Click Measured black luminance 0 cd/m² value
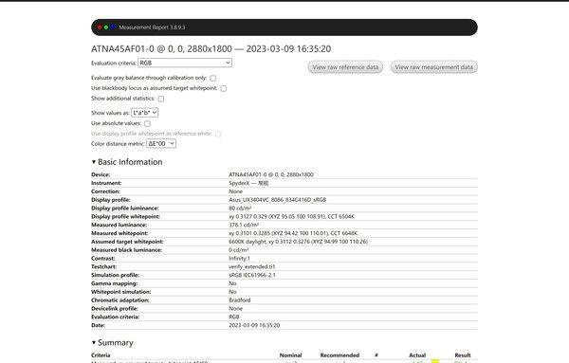This screenshot has width=569, height=363. (238, 250)
